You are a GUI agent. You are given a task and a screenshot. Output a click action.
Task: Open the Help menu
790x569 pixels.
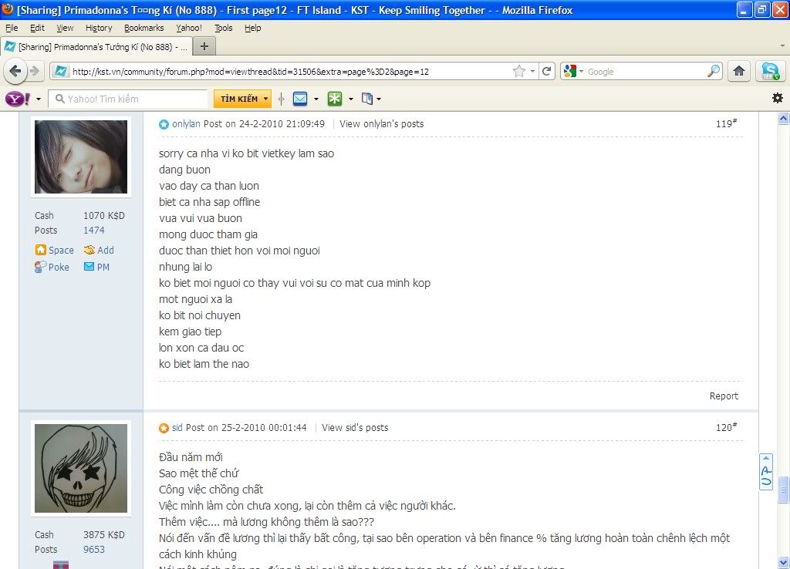pyautogui.click(x=253, y=28)
